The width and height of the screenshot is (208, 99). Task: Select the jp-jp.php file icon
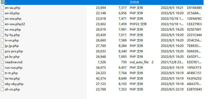click(x=2, y=46)
